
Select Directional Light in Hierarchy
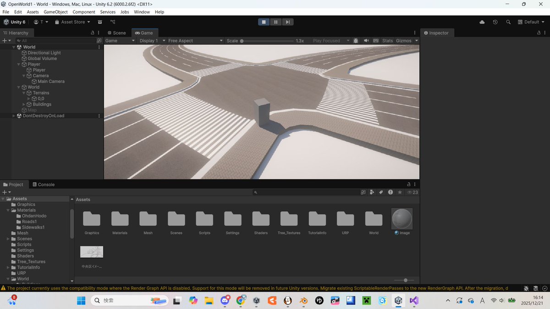[44, 53]
